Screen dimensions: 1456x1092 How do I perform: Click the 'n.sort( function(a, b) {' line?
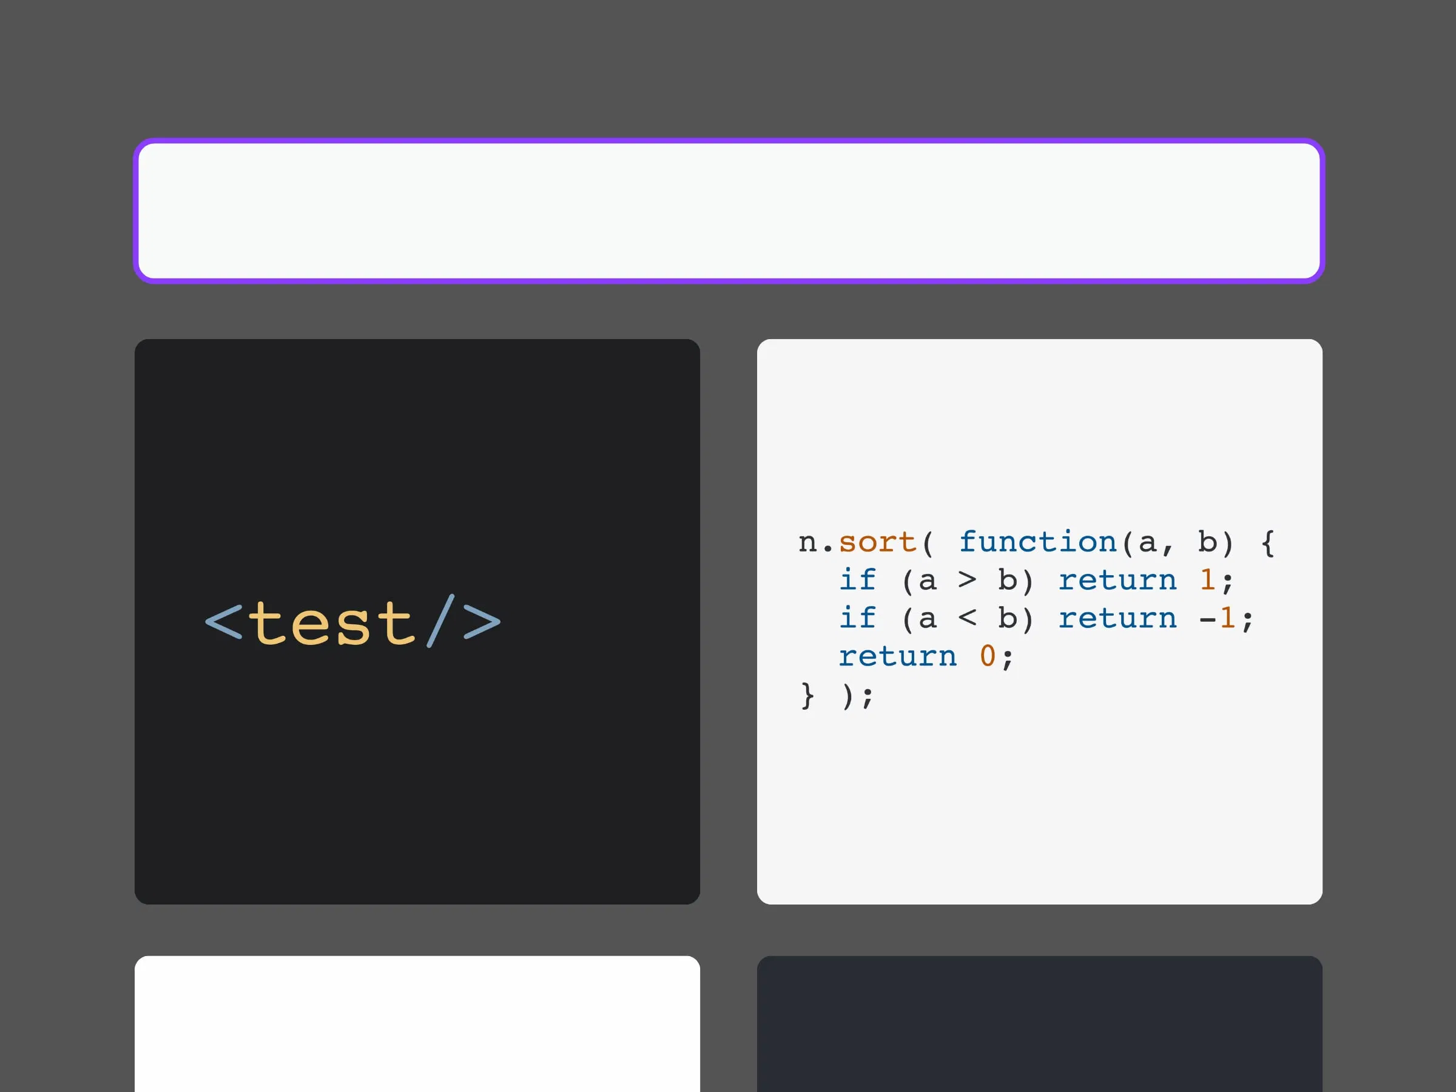(1037, 542)
